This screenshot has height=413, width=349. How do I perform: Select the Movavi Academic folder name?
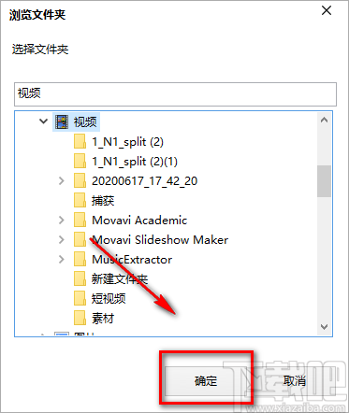tap(139, 221)
